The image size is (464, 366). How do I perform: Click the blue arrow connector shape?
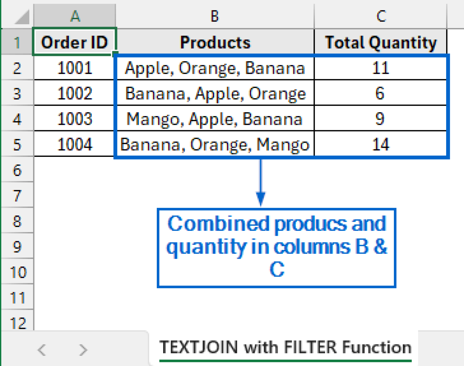click(260, 181)
